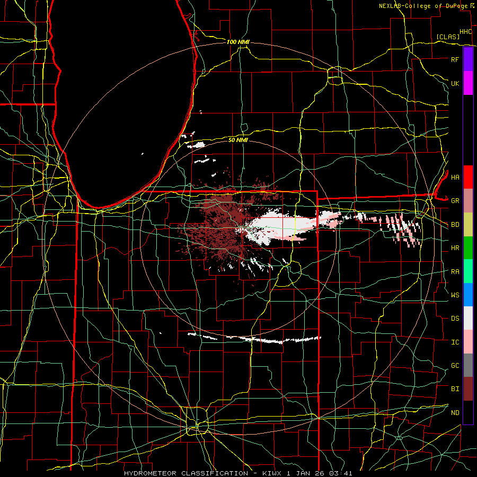Click the red HA legend color swatch

pyautogui.click(x=468, y=177)
